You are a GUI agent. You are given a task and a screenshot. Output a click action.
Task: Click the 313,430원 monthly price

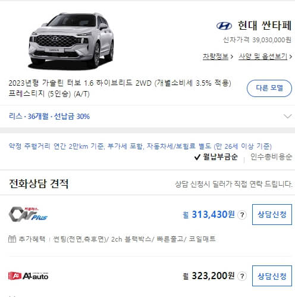pos(214,214)
